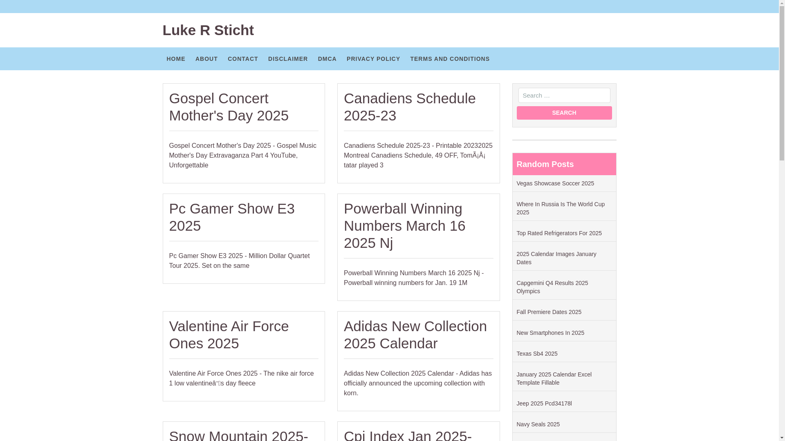This screenshot has width=785, height=441.
Task: Open Where In Russia Is The World Cup 2025
Action: click(560, 208)
